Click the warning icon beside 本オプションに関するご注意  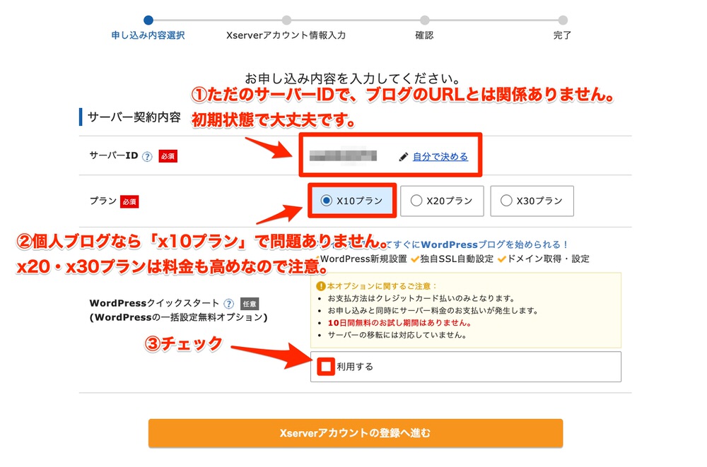[320, 286]
